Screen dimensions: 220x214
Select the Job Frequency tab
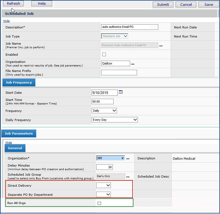pos(19,82)
